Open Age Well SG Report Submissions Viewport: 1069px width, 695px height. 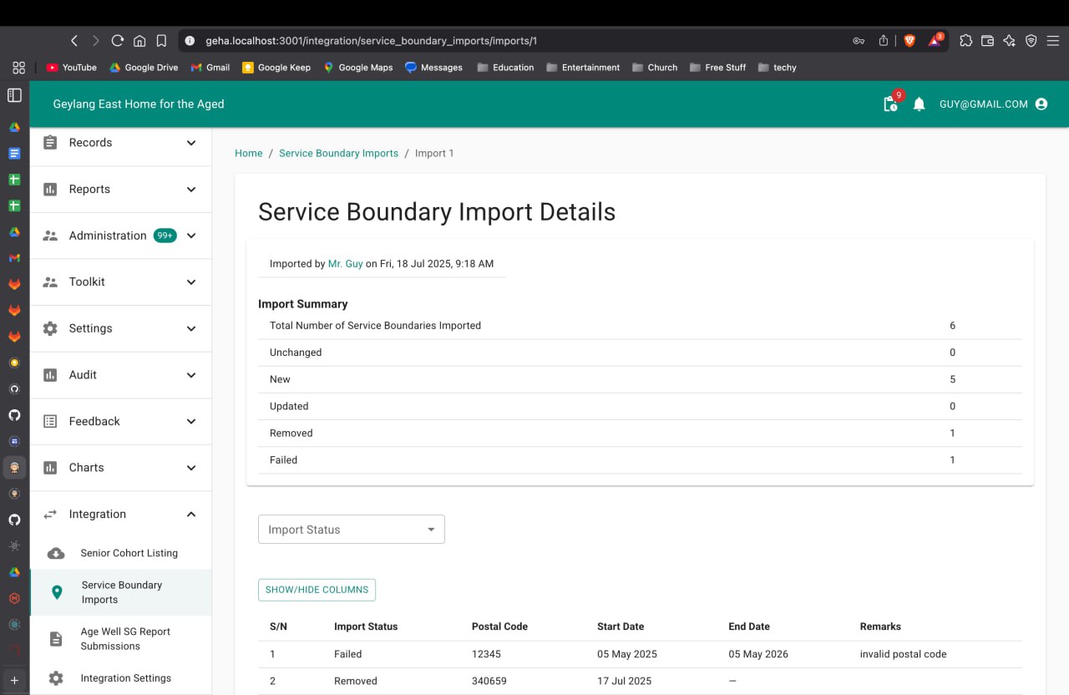[125, 639]
